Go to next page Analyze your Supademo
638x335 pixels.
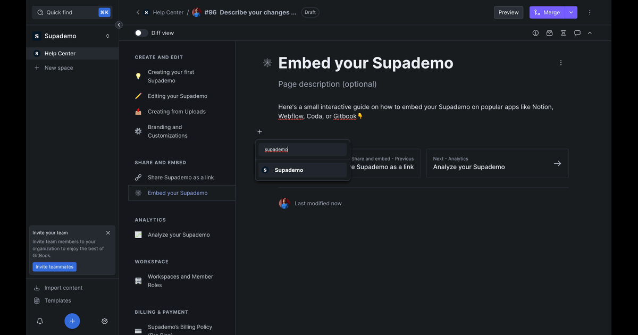click(x=498, y=163)
